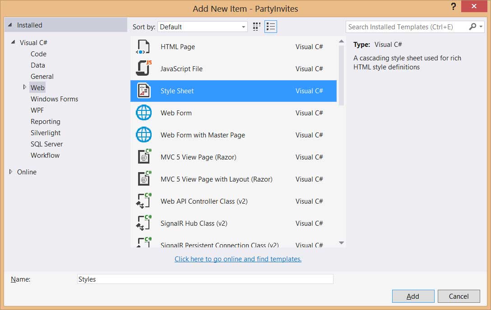Pick the Style Sheet template icon
The height and width of the screenshot is (310, 491).
pyautogui.click(x=144, y=91)
